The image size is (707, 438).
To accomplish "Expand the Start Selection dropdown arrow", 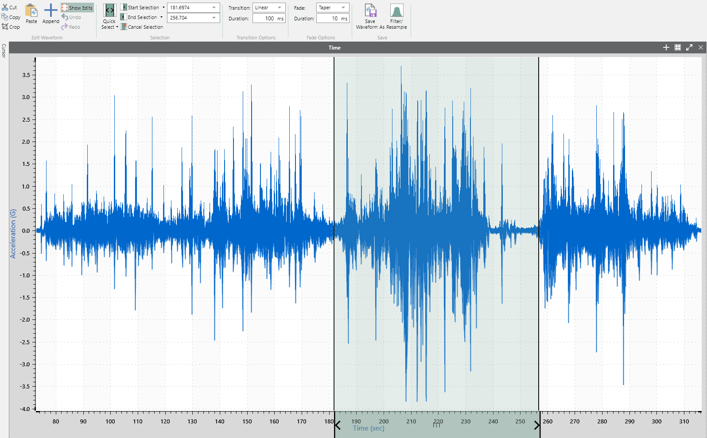I will 163,8.
